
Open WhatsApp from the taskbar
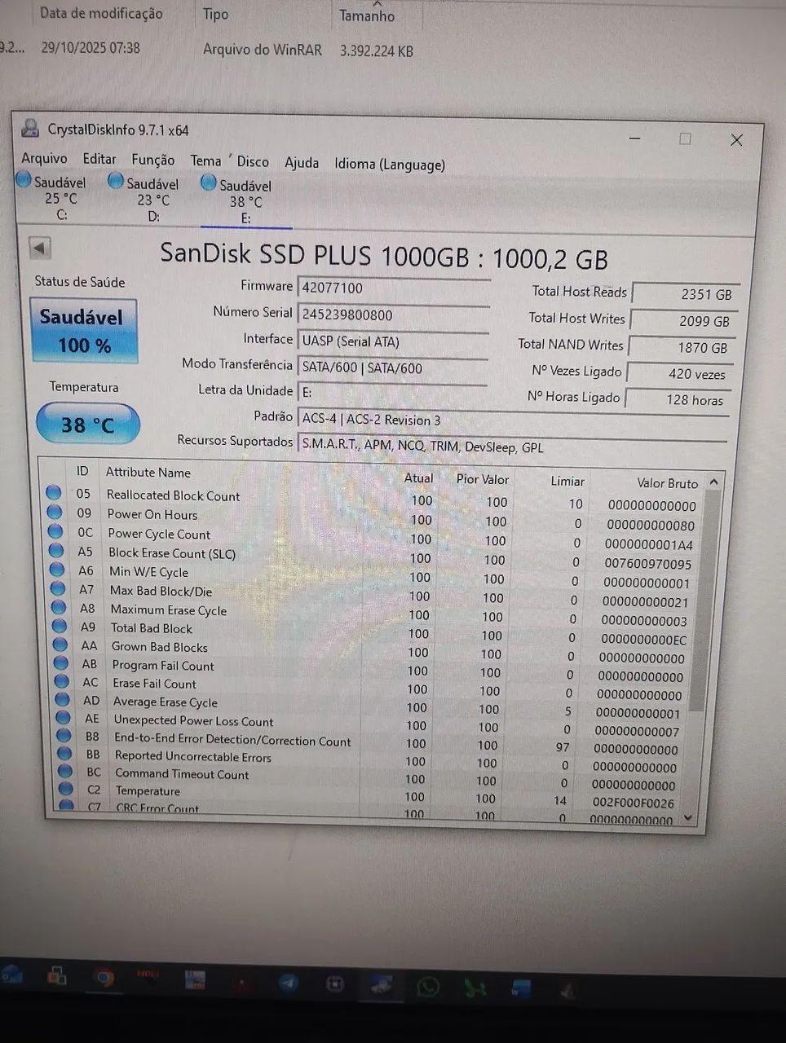tap(427, 985)
